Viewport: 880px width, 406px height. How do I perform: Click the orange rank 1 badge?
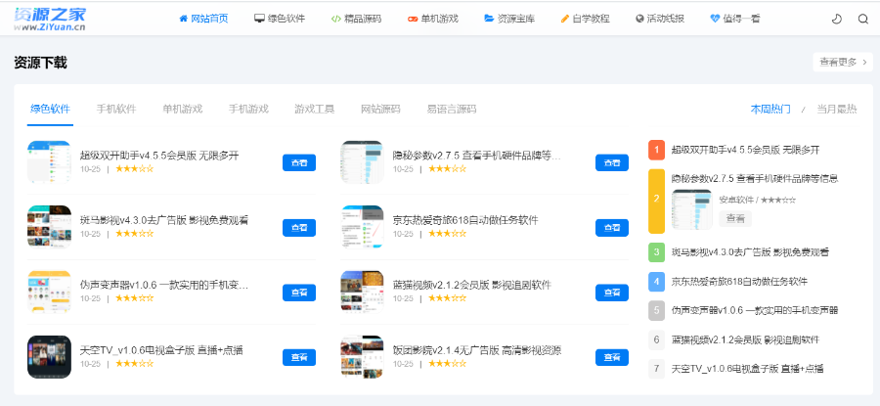click(x=657, y=150)
